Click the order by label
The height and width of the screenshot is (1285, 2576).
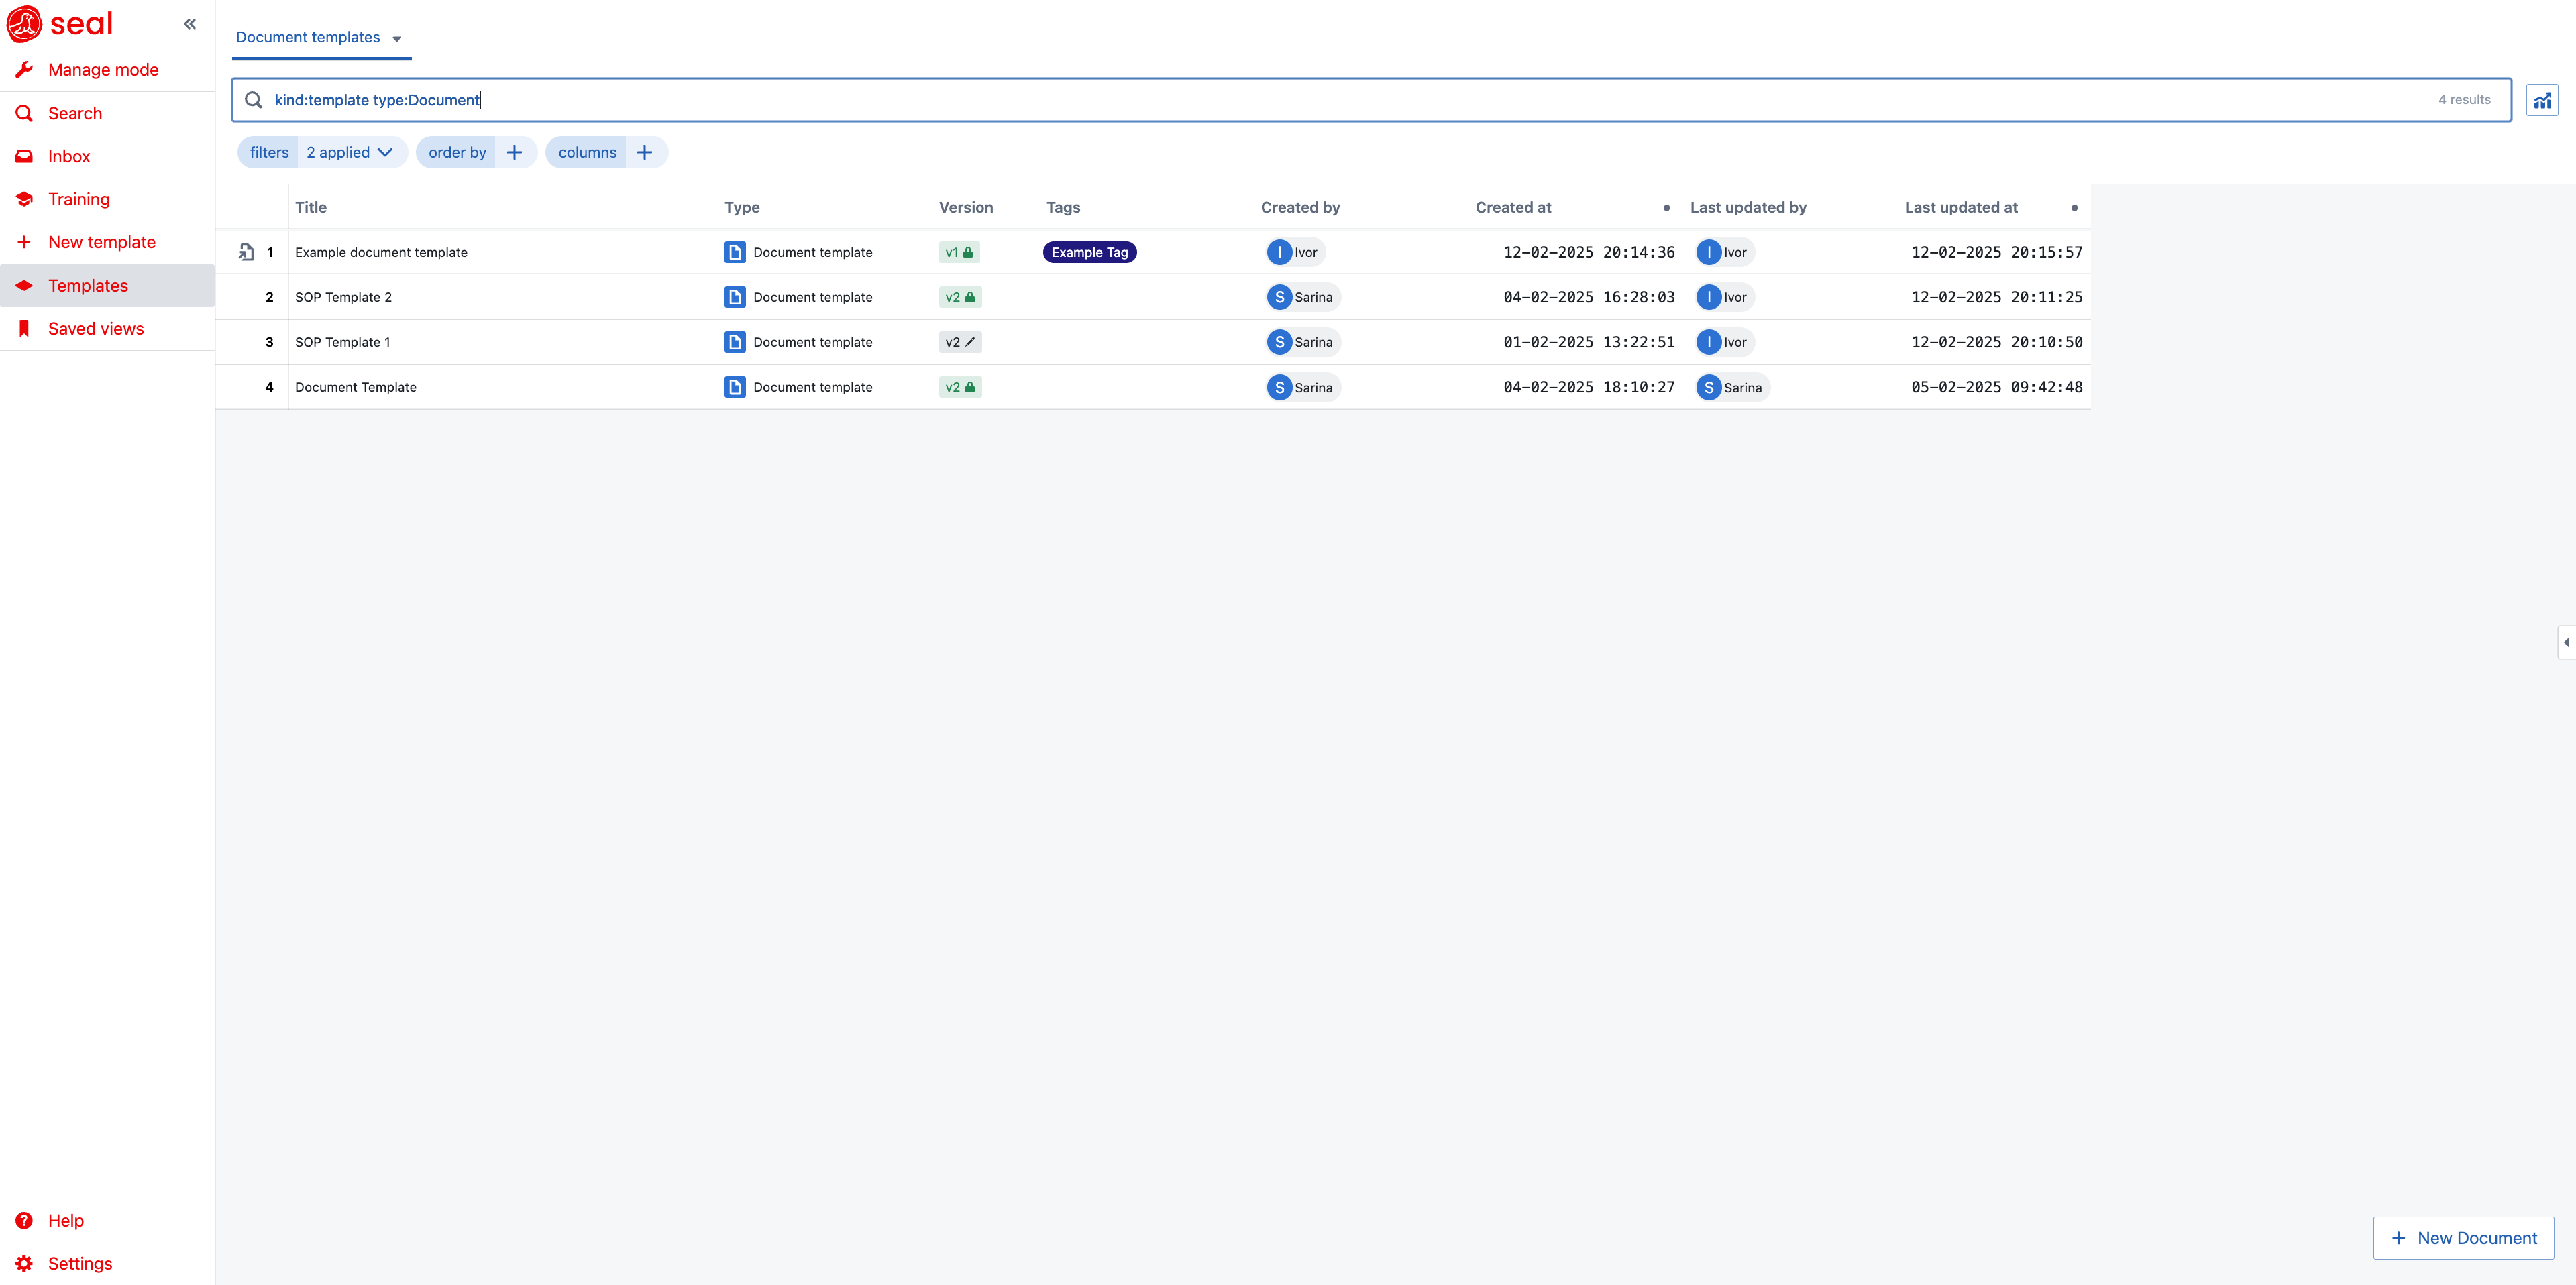[457, 152]
